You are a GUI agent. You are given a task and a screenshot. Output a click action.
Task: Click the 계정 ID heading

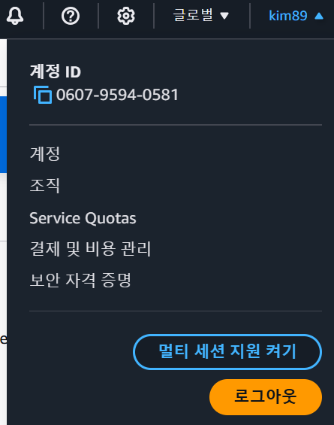[x=56, y=71]
